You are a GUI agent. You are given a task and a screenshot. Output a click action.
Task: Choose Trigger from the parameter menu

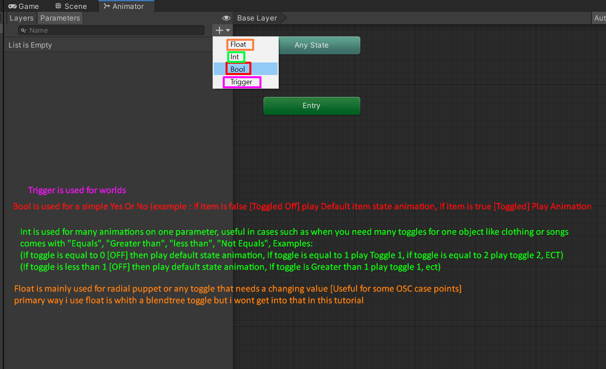pos(246,82)
